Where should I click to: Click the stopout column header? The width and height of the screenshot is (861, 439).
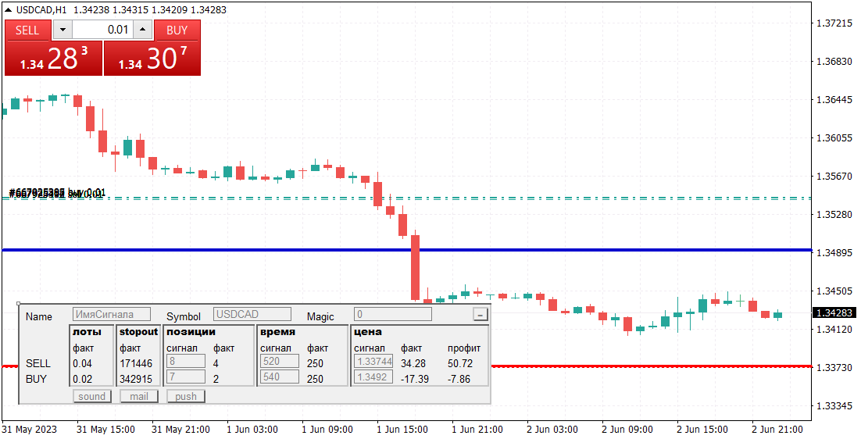click(x=138, y=331)
